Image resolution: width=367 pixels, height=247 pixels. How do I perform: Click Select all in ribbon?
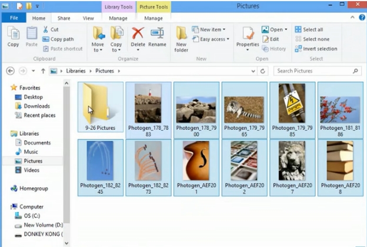pos(309,29)
